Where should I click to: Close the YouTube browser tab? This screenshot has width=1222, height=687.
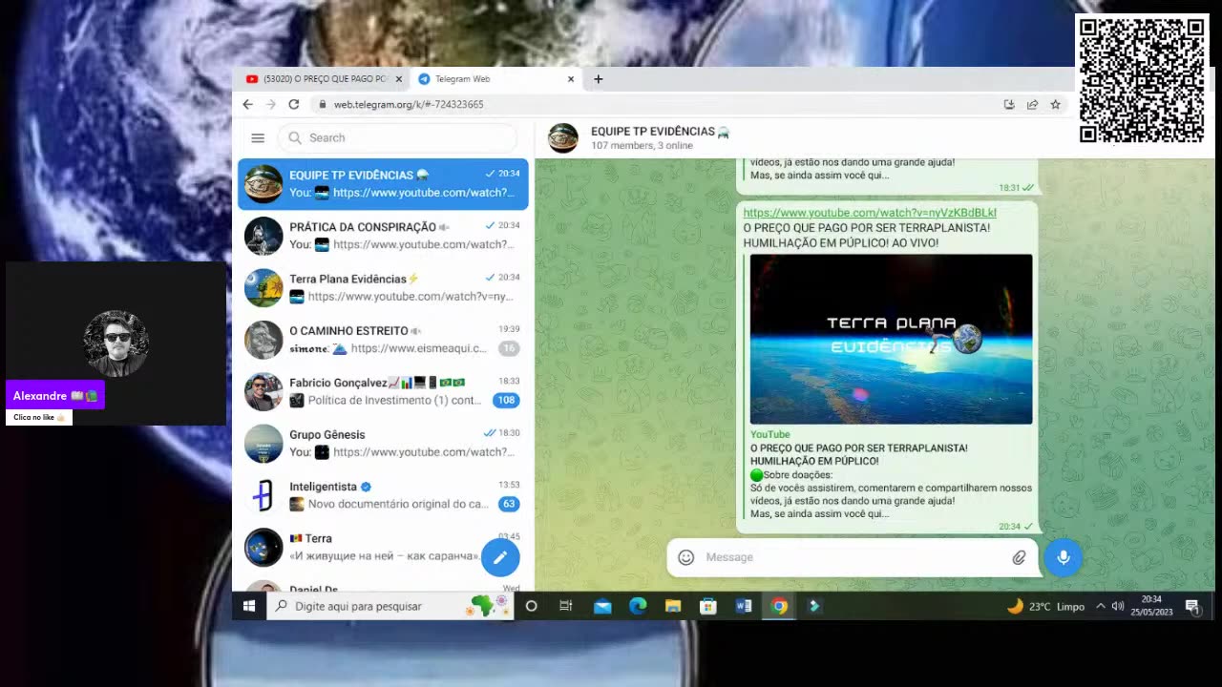[399, 79]
